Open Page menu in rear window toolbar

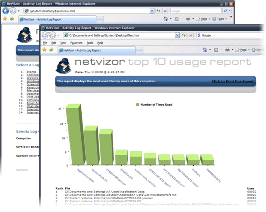pyautogui.click(x=203, y=19)
